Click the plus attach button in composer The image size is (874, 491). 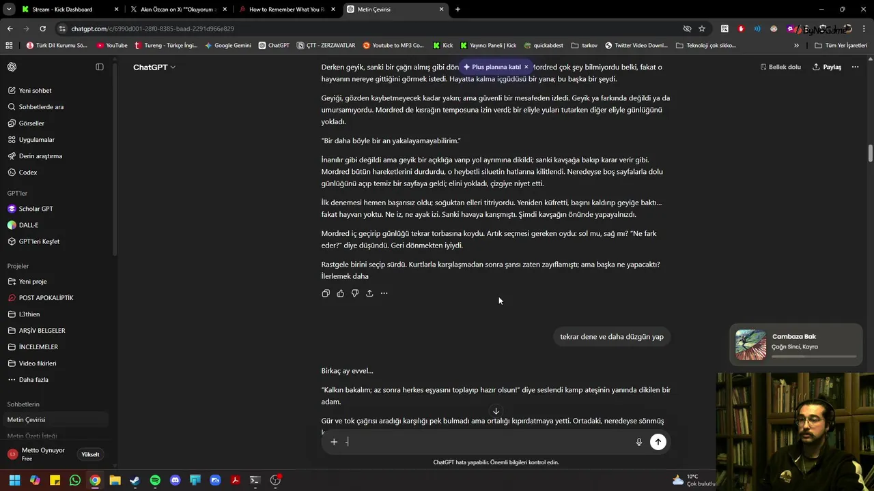click(334, 442)
